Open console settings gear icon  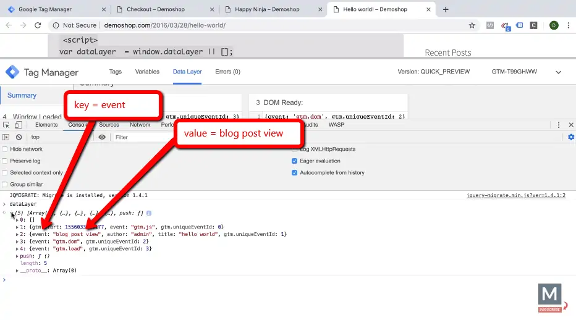click(x=570, y=137)
